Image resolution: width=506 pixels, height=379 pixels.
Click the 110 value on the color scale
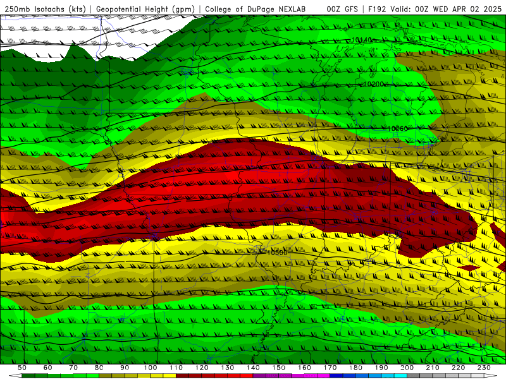[x=176, y=368]
